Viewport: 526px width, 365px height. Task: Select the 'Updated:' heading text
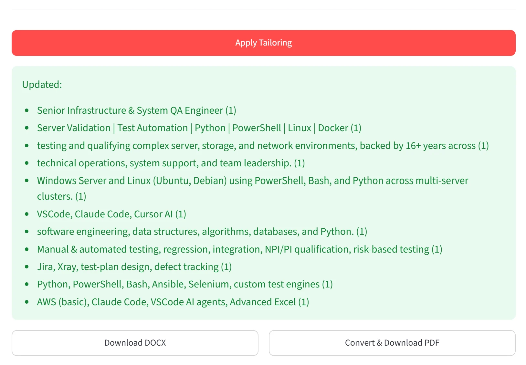42,85
